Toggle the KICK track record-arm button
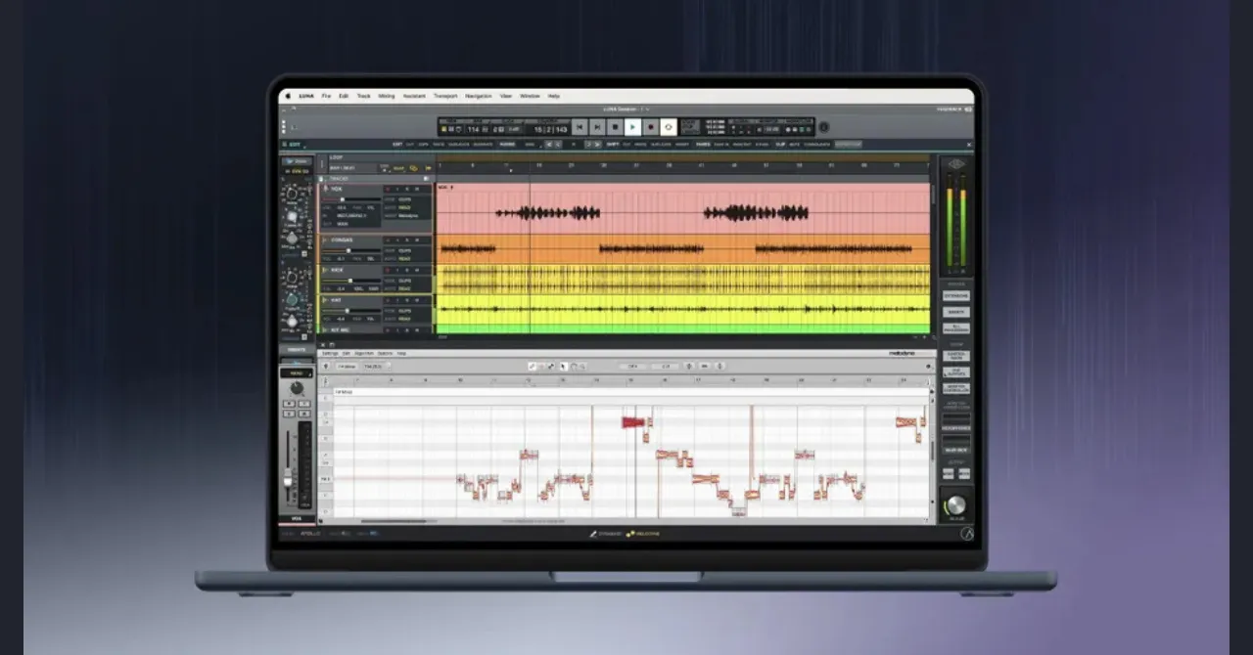 [x=388, y=270]
